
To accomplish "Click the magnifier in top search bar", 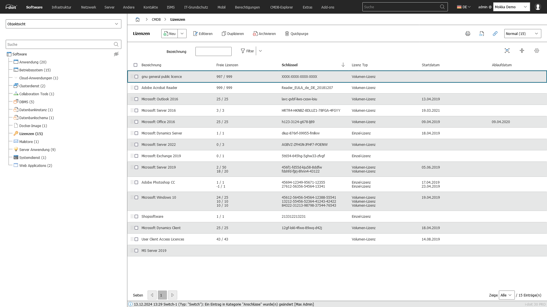I will pyautogui.click(x=442, y=7).
